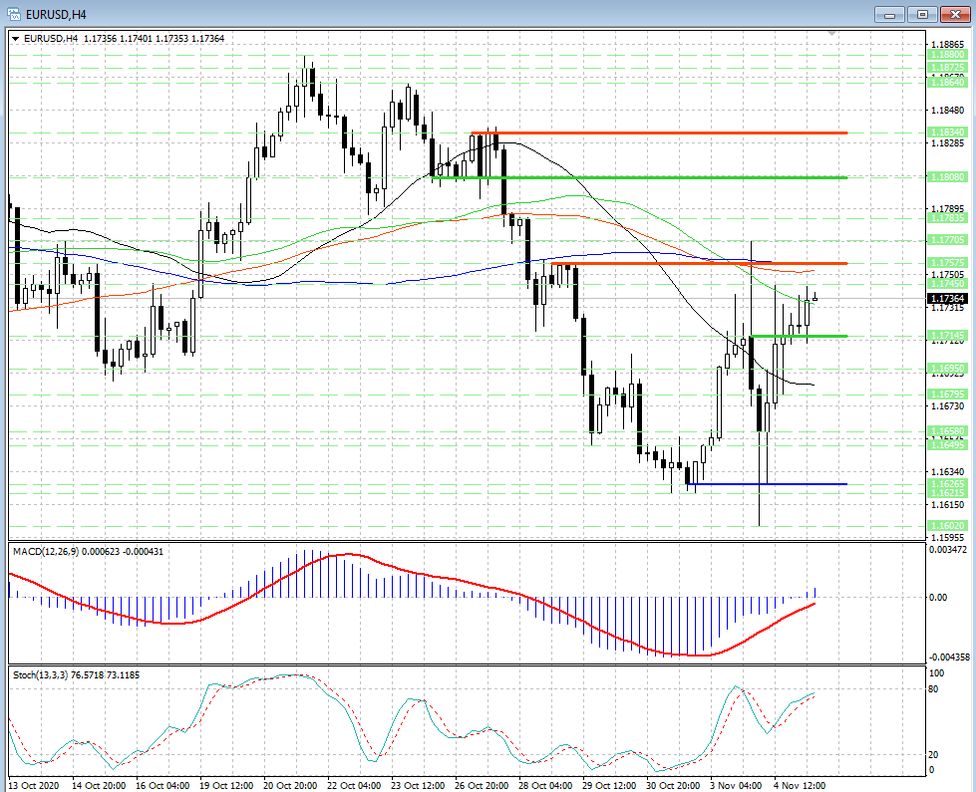Click the MACD scale value -0.004358
The width and height of the screenshot is (976, 792).
tap(948, 657)
